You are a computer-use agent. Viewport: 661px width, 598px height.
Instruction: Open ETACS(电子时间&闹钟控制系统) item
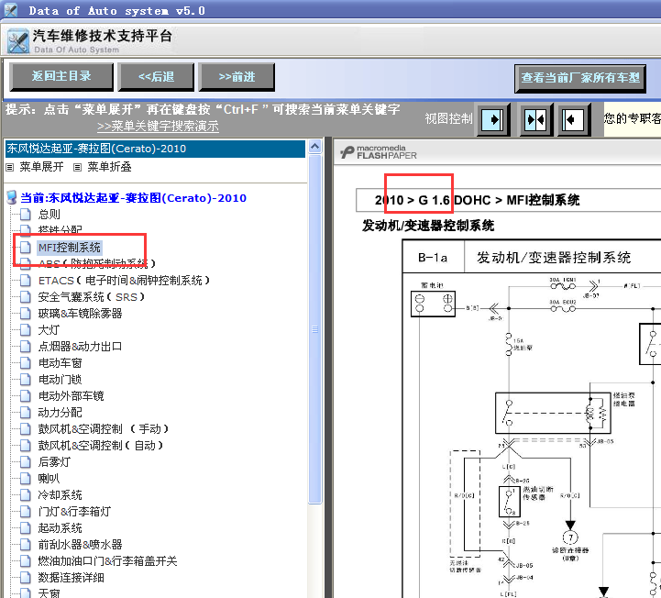(124, 281)
